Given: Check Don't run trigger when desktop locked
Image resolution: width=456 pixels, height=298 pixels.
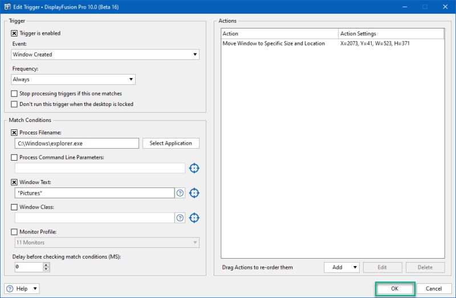Looking at the screenshot, I should [x=14, y=104].
